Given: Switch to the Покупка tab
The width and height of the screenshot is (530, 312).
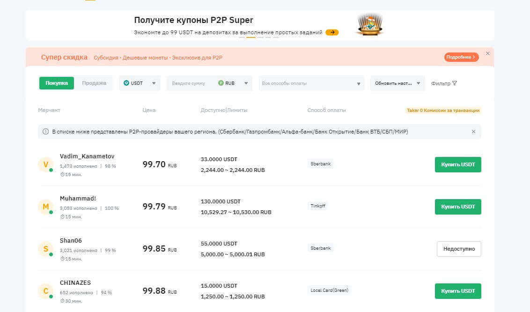Looking at the screenshot, I should click(x=56, y=83).
